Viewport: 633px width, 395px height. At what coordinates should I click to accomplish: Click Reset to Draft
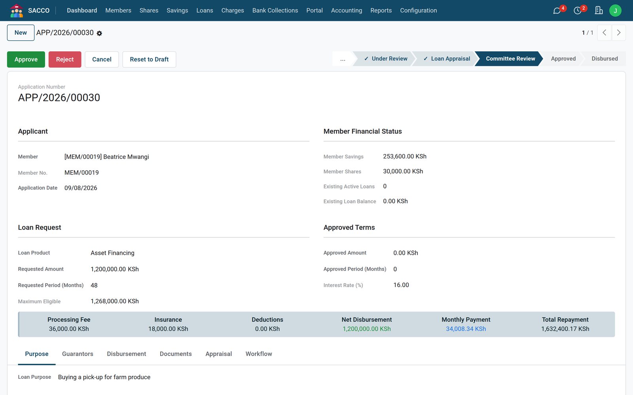point(149,60)
